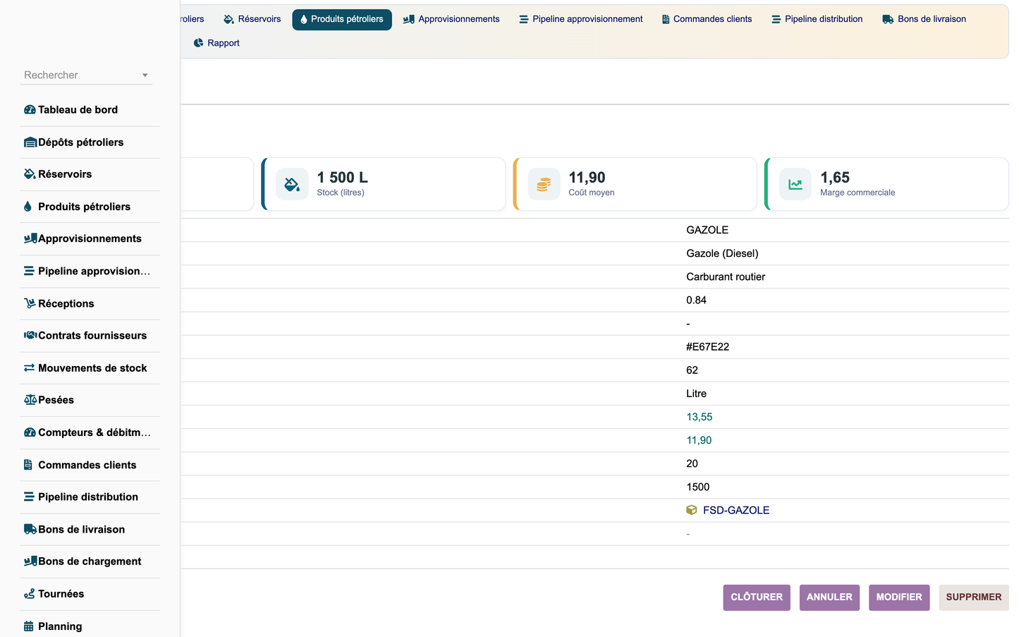
Task: Click the GAZOLE value text
Action: pos(707,230)
